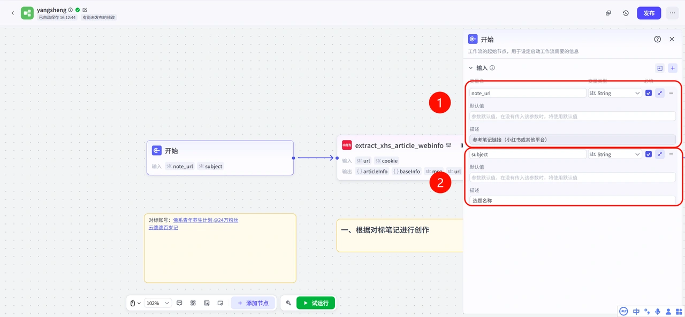Image resolution: width=685 pixels, height=317 pixels.
Task: Toggle the required checkbox for subject
Action: tap(649, 154)
